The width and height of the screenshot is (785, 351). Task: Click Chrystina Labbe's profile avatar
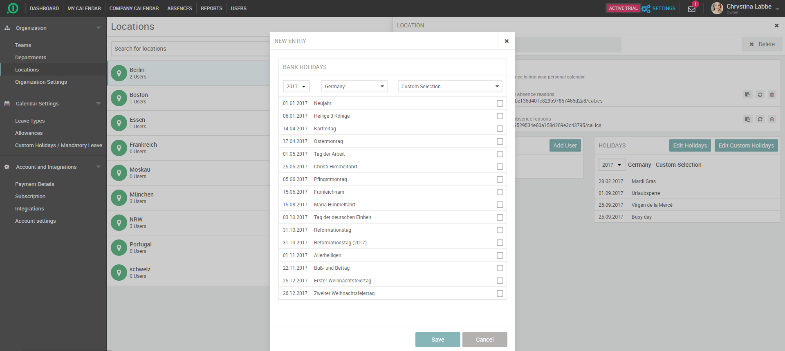[717, 8]
